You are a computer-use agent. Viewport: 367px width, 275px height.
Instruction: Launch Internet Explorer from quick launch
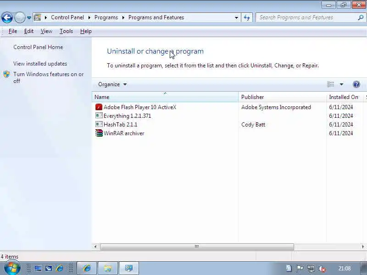[x=60, y=268]
